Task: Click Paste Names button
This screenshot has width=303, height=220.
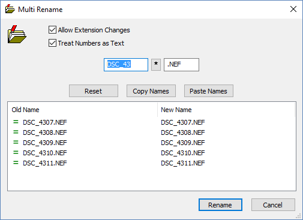Action: tap(209, 91)
